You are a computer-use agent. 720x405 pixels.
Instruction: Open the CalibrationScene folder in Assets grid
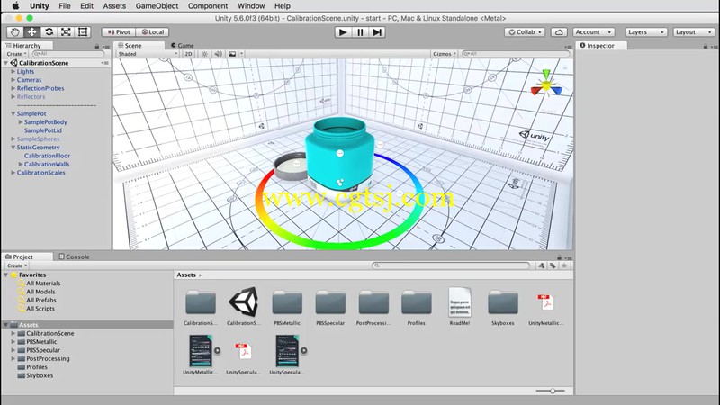[200, 306]
